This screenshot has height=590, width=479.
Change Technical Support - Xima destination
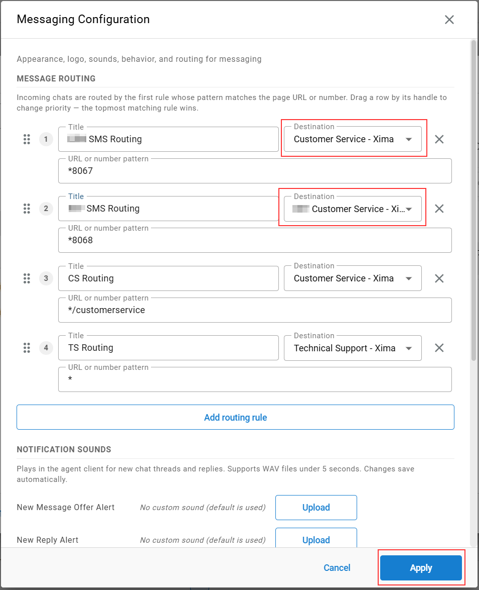tap(353, 348)
